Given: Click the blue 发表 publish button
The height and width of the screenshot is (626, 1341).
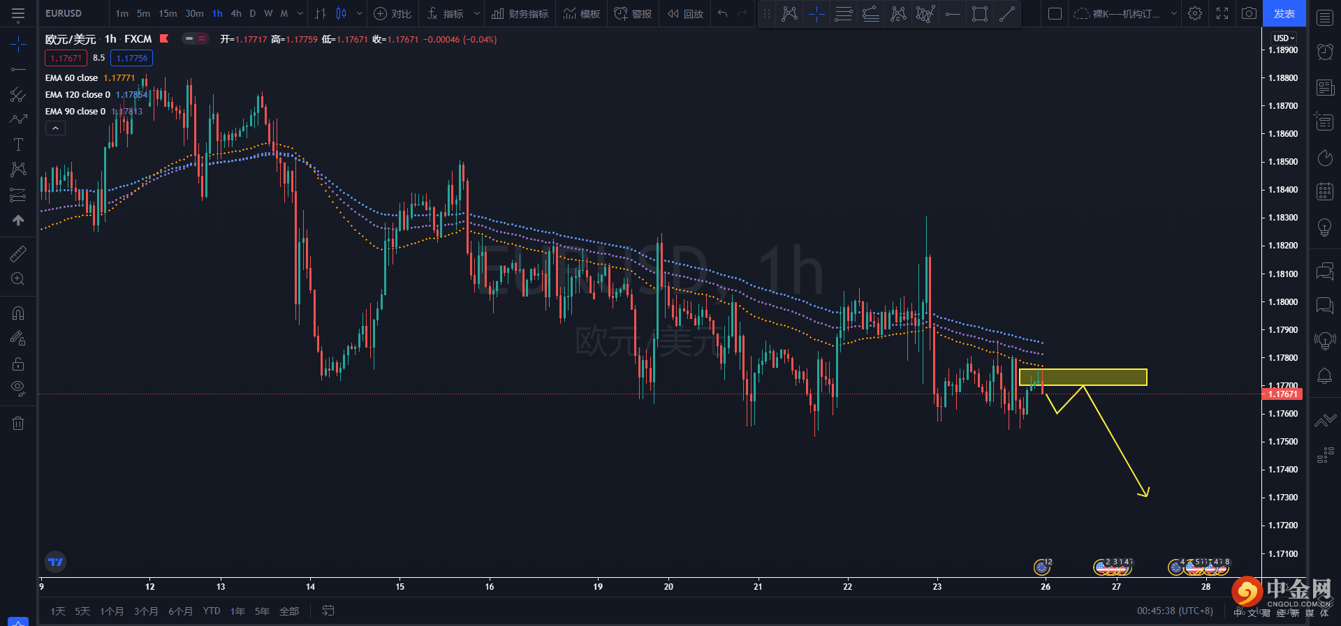Looking at the screenshot, I should click(1284, 13).
